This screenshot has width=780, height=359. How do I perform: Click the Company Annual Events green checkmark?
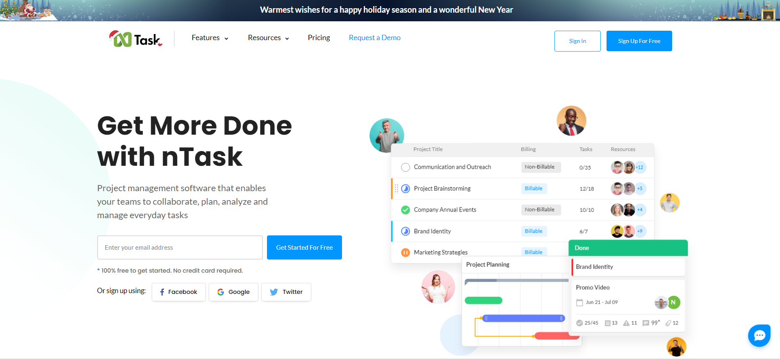click(406, 210)
